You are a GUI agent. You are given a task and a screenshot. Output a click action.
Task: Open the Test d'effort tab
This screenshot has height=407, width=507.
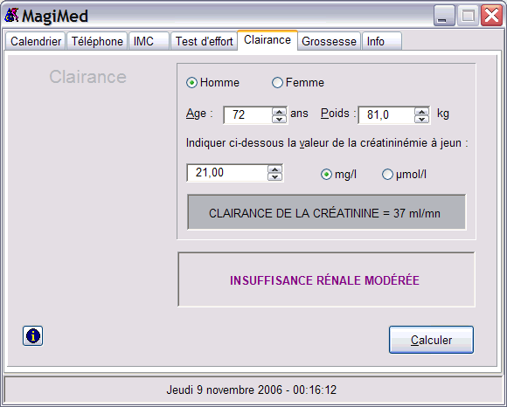point(204,41)
